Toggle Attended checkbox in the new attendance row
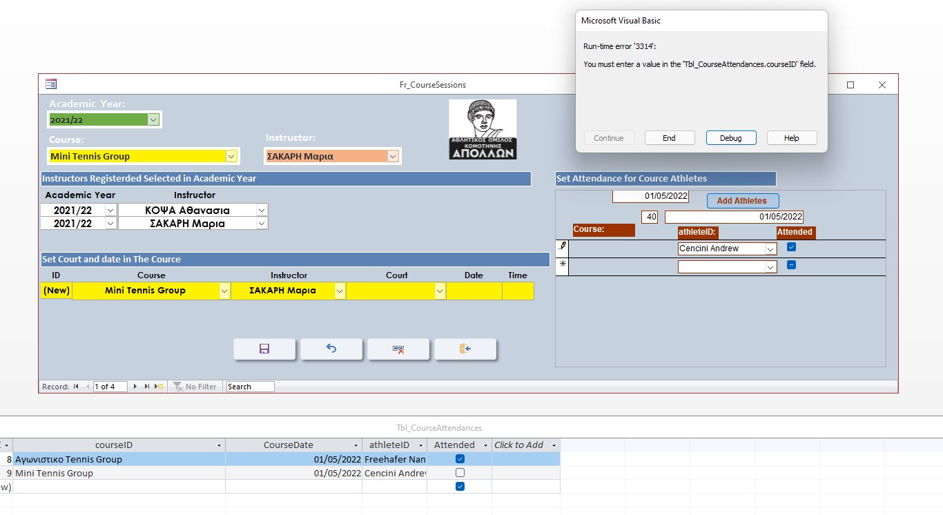943x515 pixels. coord(792,264)
